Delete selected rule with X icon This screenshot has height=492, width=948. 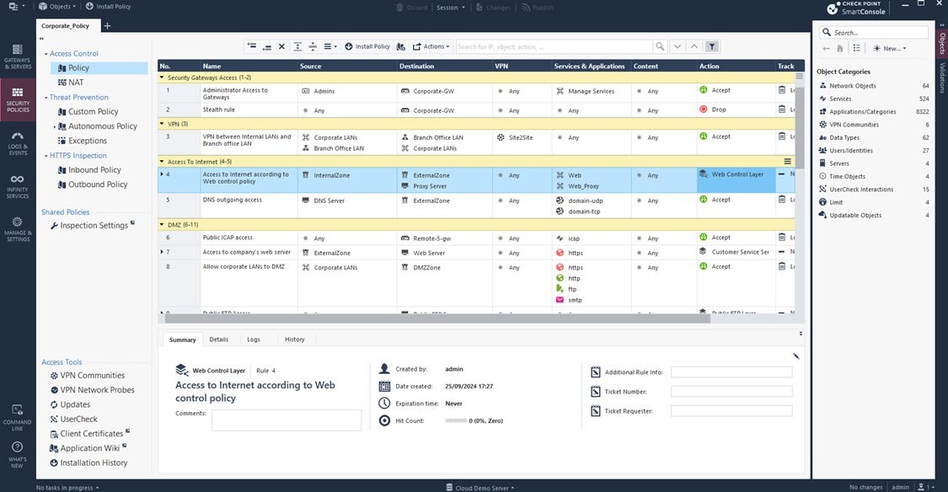pyautogui.click(x=281, y=46)
